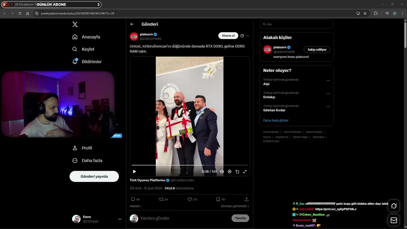Open the floating Grok button
Image resolution: width=407 pixels, height=229 pixels.
[x=394, y=206]
